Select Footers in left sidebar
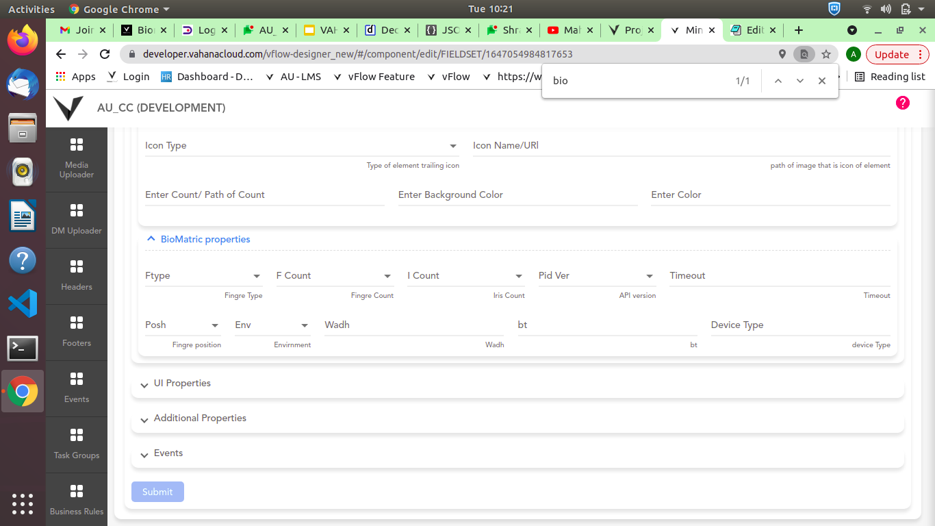This screenshot has width=935, height=526. coord(77,333)
